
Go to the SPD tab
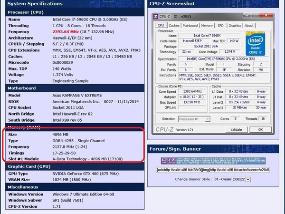click(220, 26)
